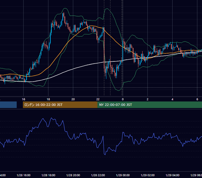Click the "1/29 04:00" date label

[173, 175]
